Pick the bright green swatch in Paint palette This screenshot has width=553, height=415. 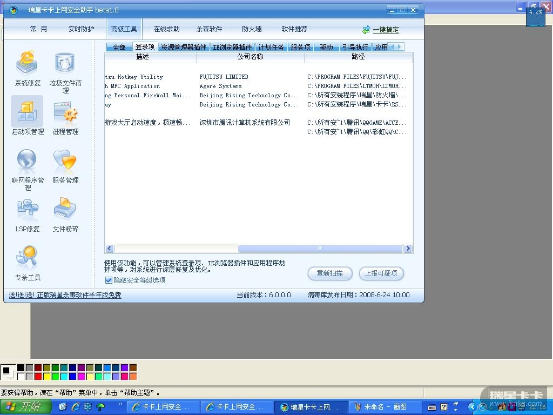tap(56, 377)
